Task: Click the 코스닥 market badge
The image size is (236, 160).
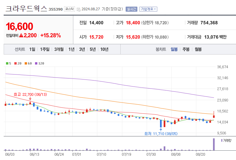Action: [x=69, y=9]
